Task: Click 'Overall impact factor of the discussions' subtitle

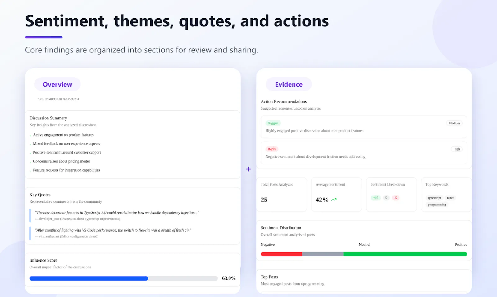Action: click(x=60, y=267)
